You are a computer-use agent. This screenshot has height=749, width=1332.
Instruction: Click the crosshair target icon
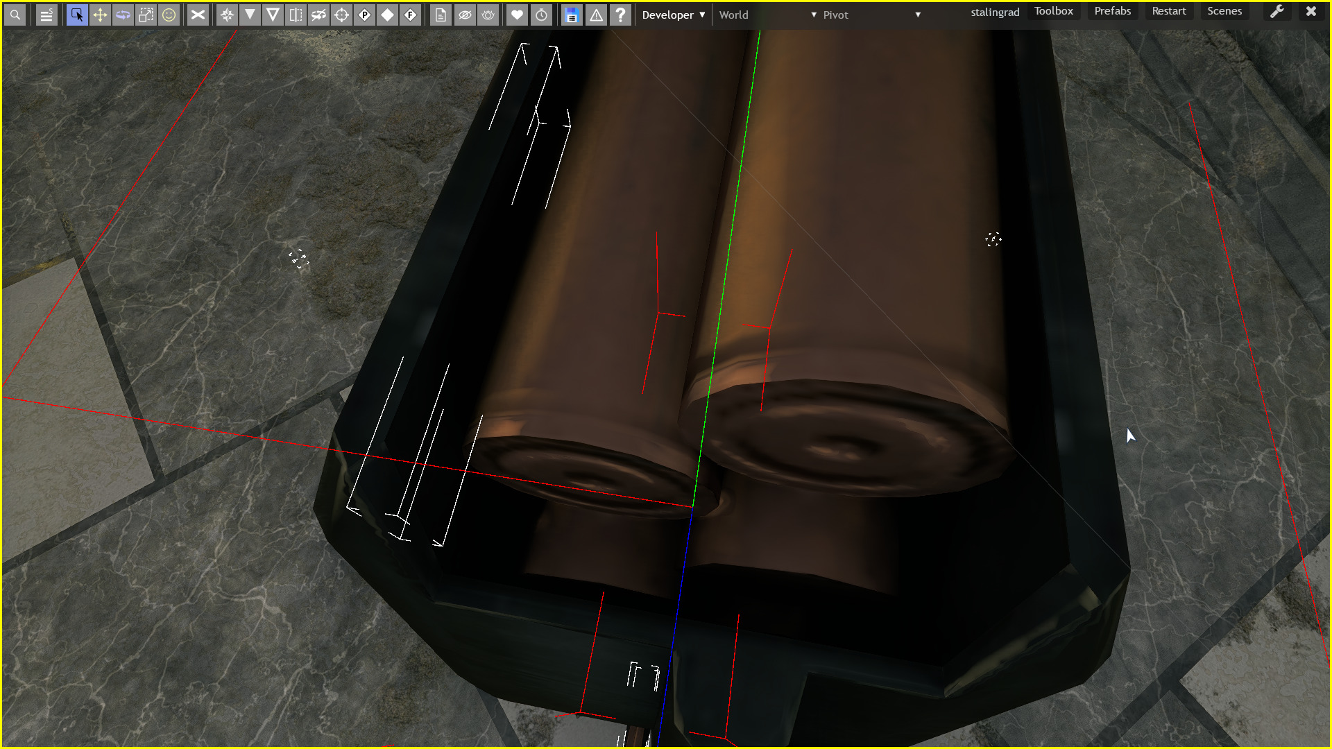pyautogui.click(x=341, y=15)
